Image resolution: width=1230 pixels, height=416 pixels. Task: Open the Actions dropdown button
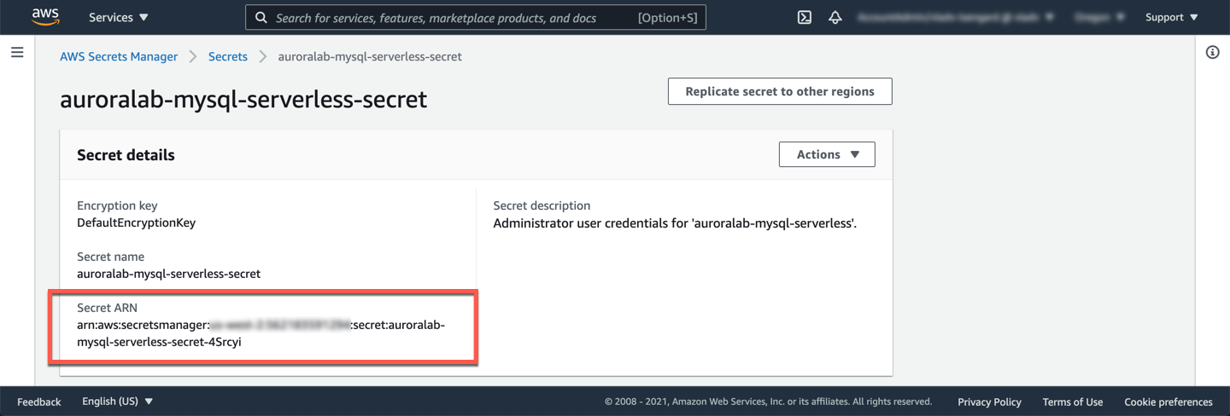point(826,154)
